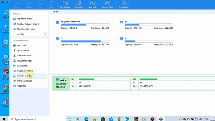
Task: Click the C: partition usage bar
Action: pyautogui.click(x=149, y=25)
